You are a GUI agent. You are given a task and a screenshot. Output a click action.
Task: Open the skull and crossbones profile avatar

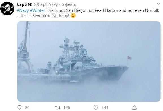click(7, 8)
